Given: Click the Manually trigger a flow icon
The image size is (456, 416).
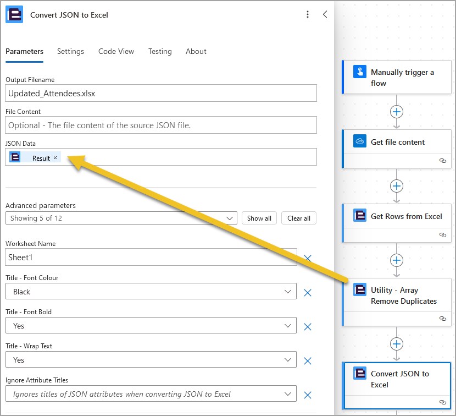Looking at the screenshot, I should [360, 72].
